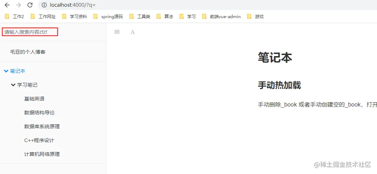Collapse the 学习笔记 chevron
377x174 pixels.
pos(13,85)
